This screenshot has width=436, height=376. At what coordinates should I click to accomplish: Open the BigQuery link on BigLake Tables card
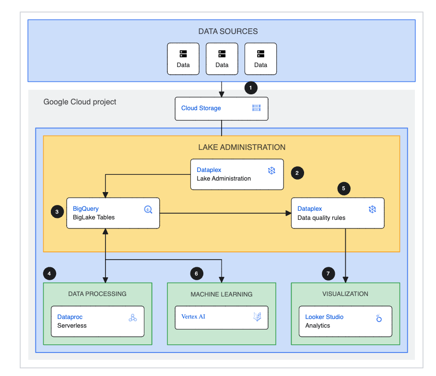point(85,209)
